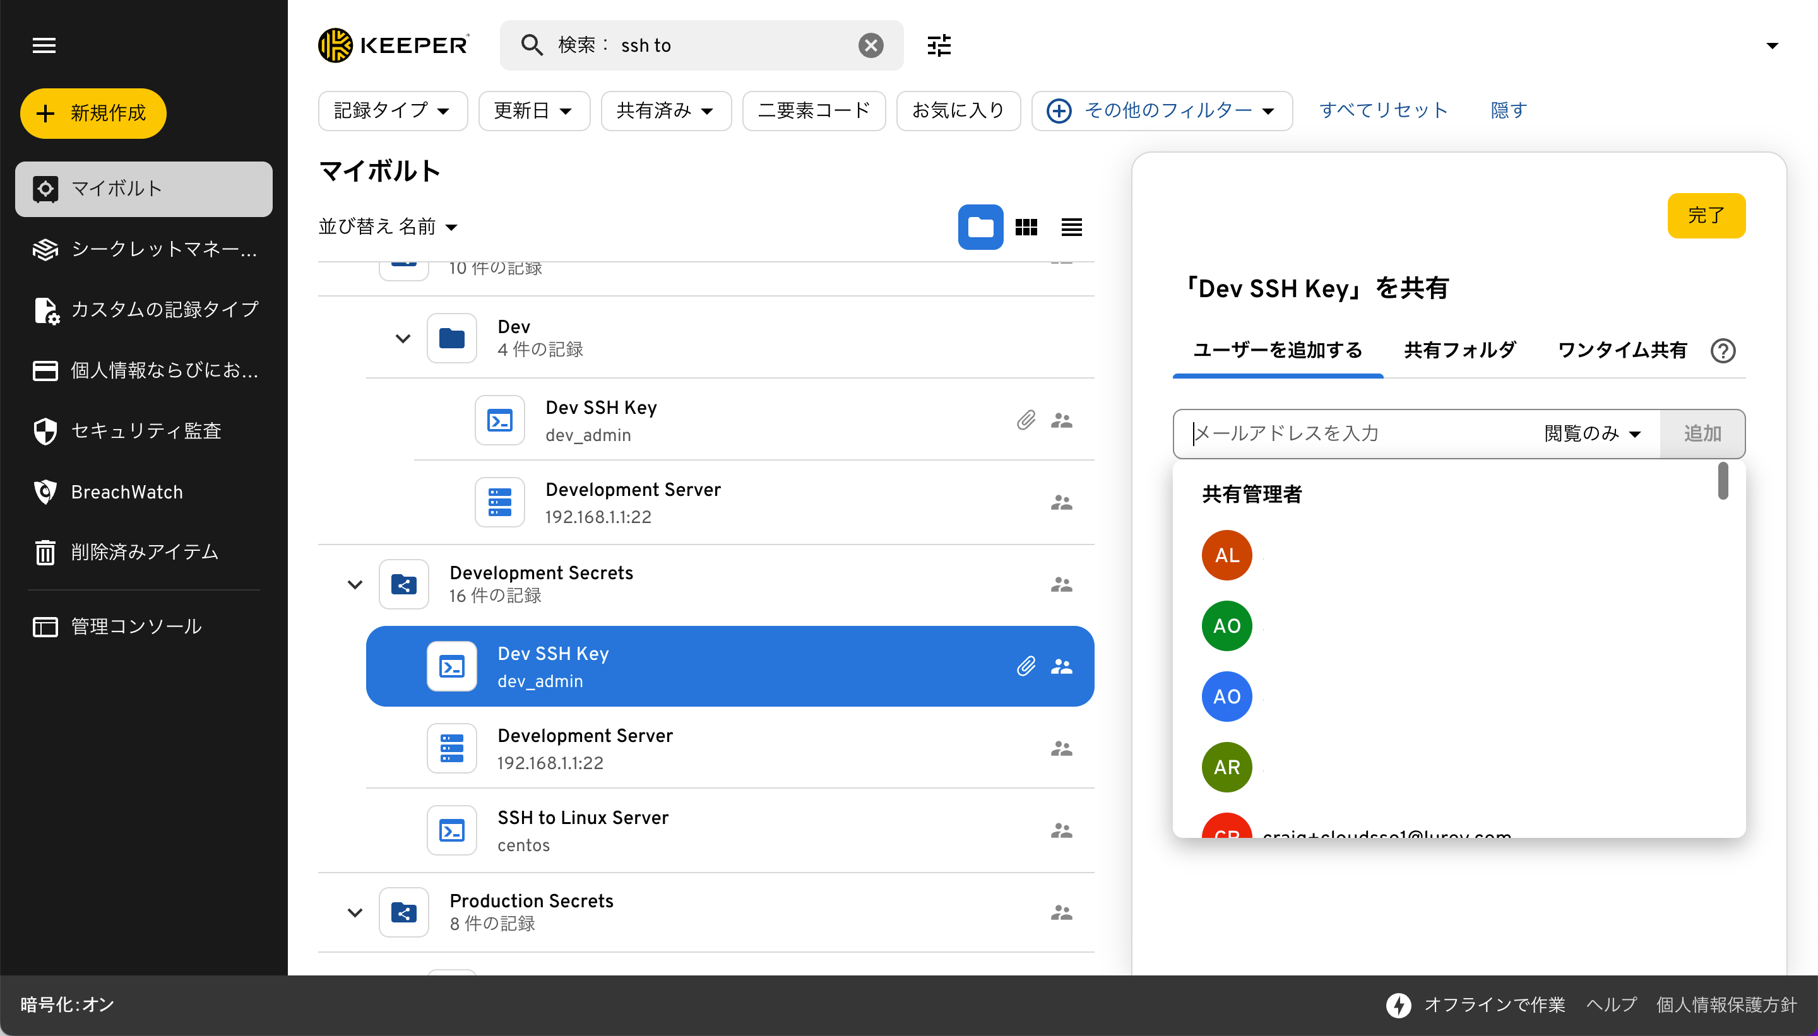Open the 記録タイプ filter dropdown
This screenshot has height=1036, width=1818.
pos(392,110)
